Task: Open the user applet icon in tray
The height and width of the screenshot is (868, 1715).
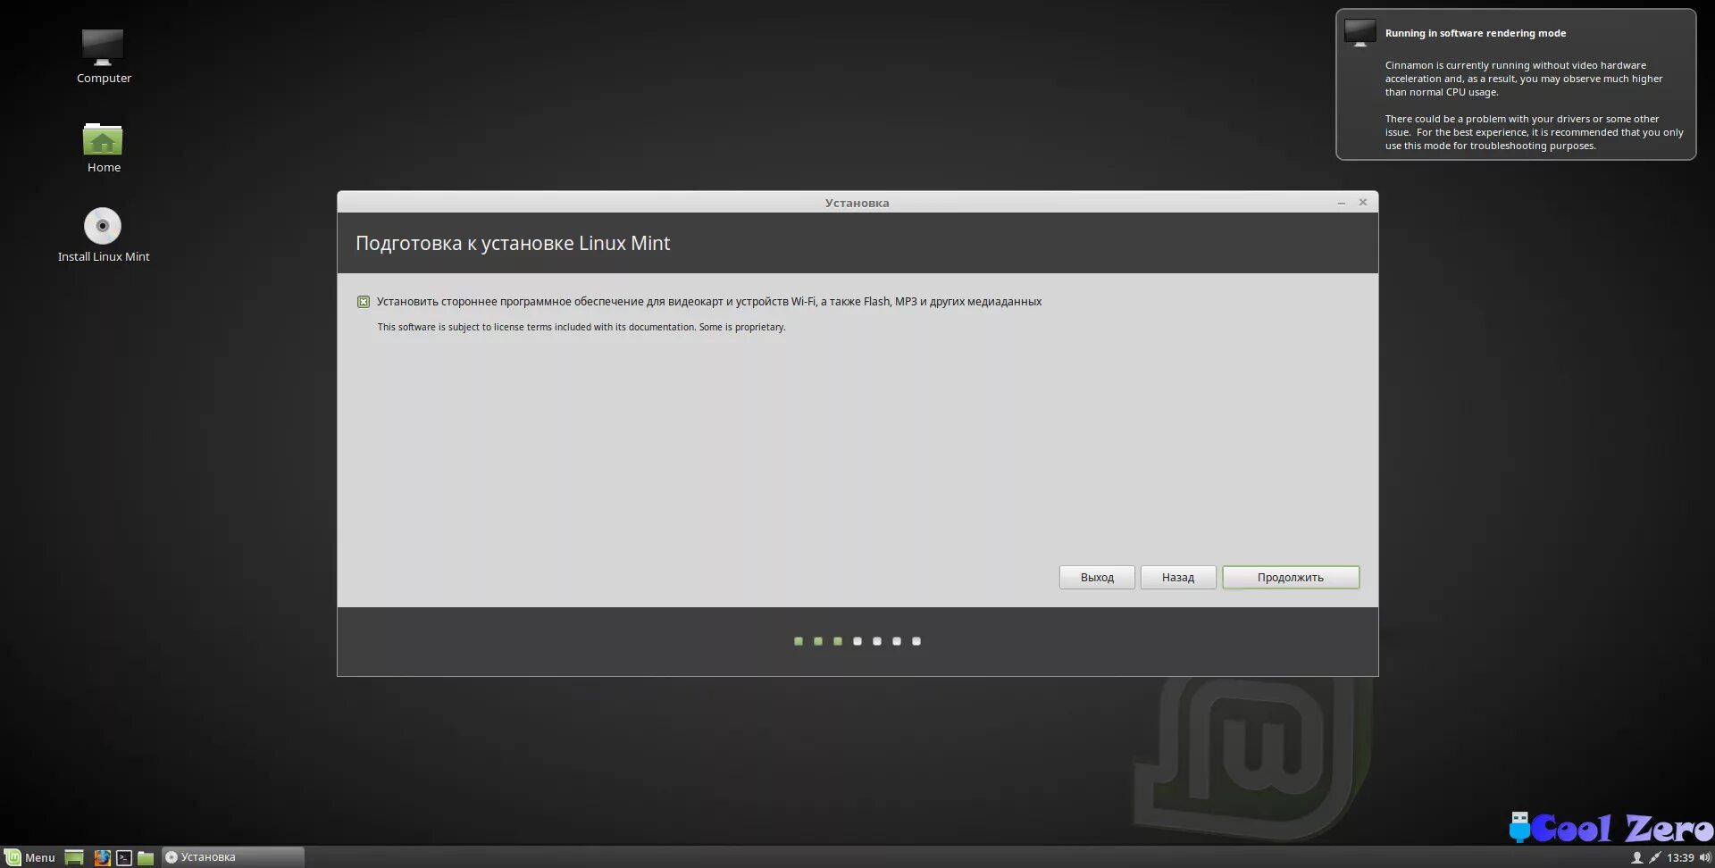Action: tap(1636, 857)
